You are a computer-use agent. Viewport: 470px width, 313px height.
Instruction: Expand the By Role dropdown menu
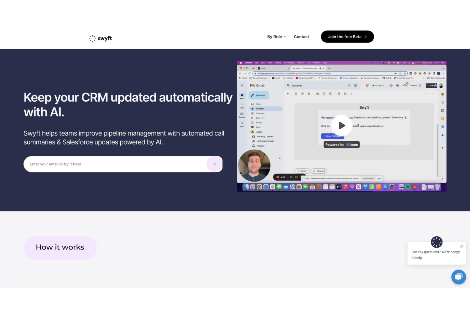pyautogui.click(x=277, y=37)
